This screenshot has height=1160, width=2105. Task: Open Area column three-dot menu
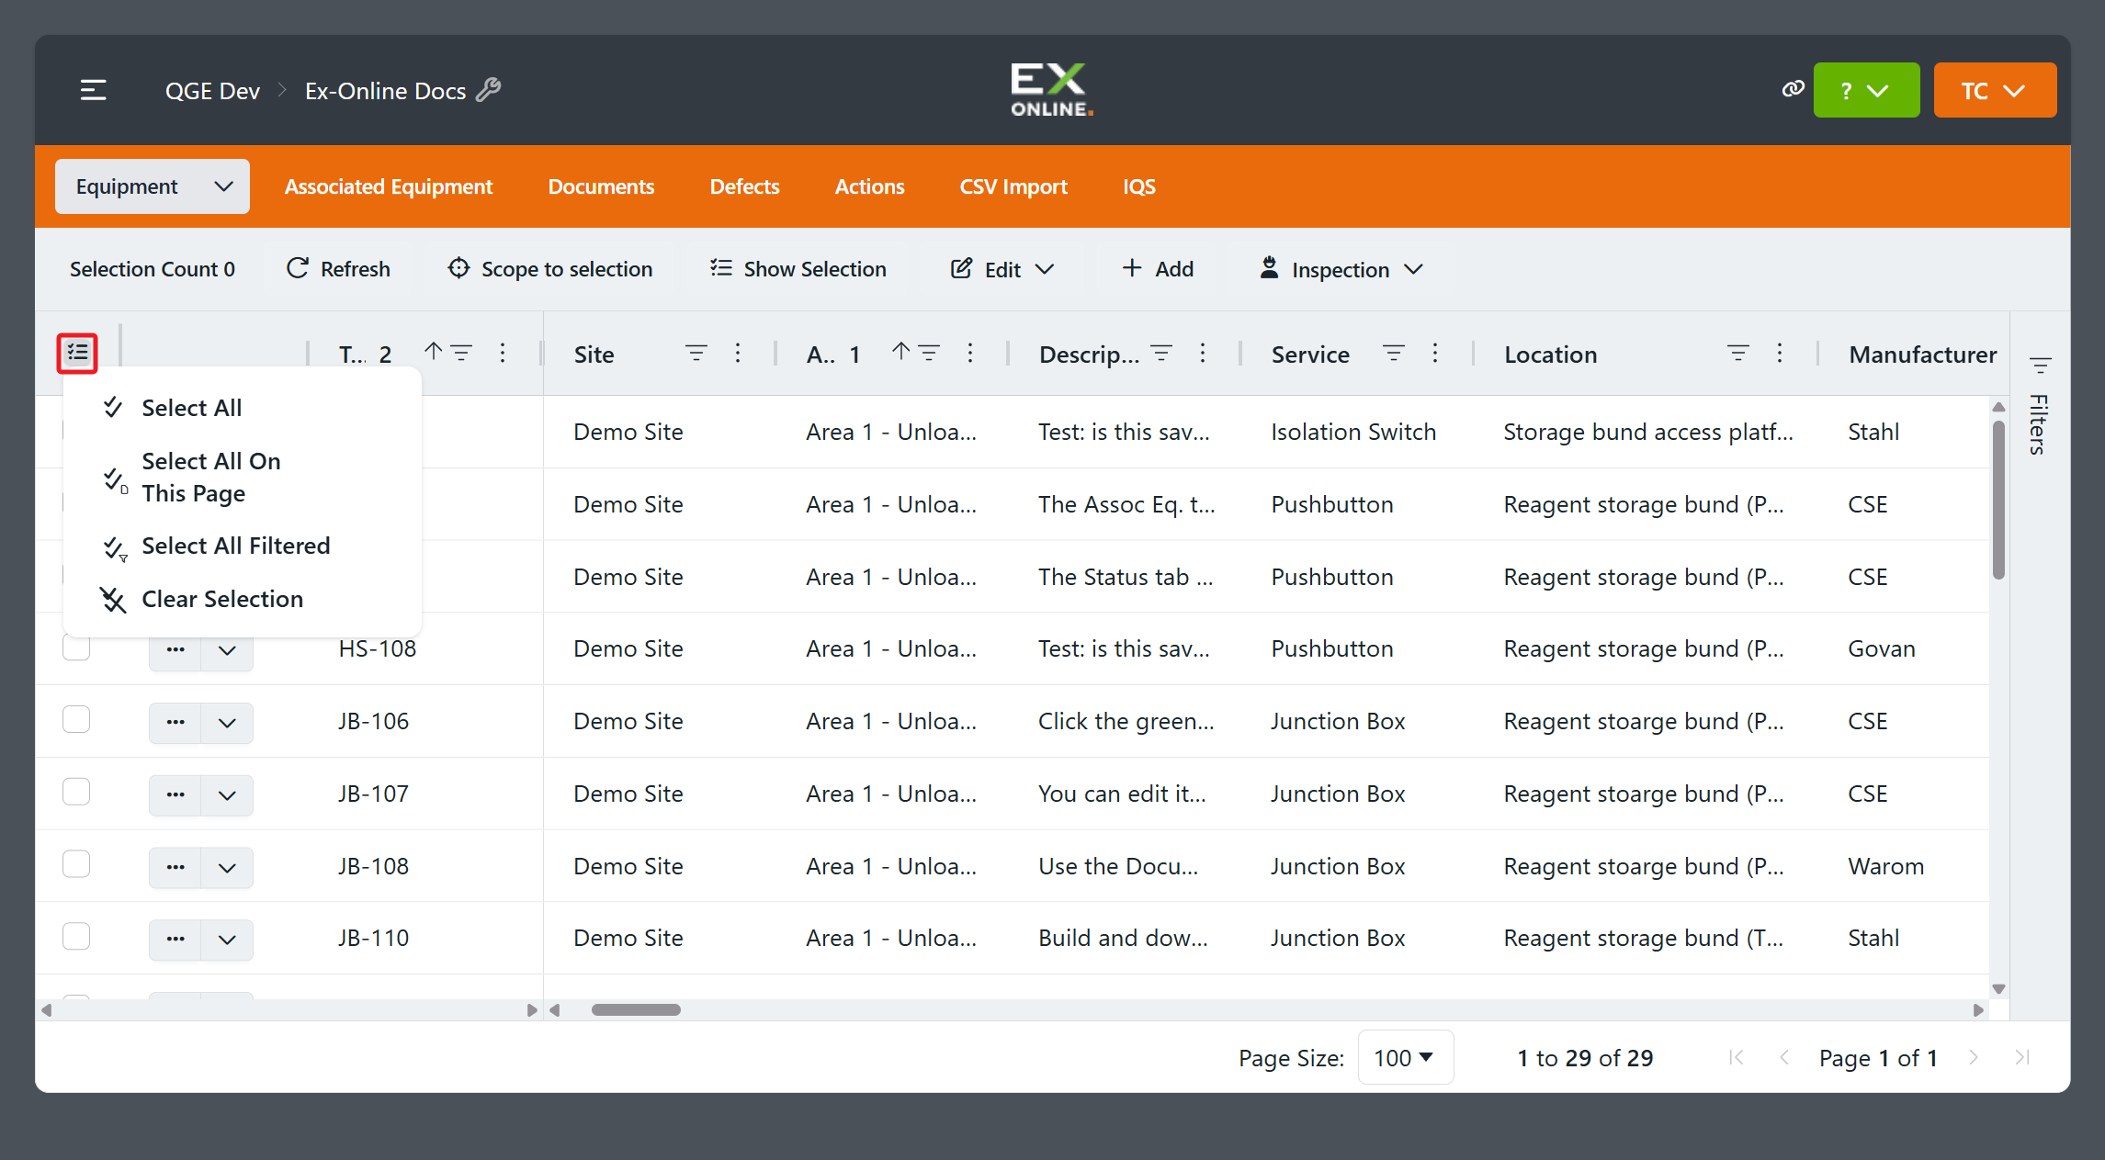tap(970, 354)
